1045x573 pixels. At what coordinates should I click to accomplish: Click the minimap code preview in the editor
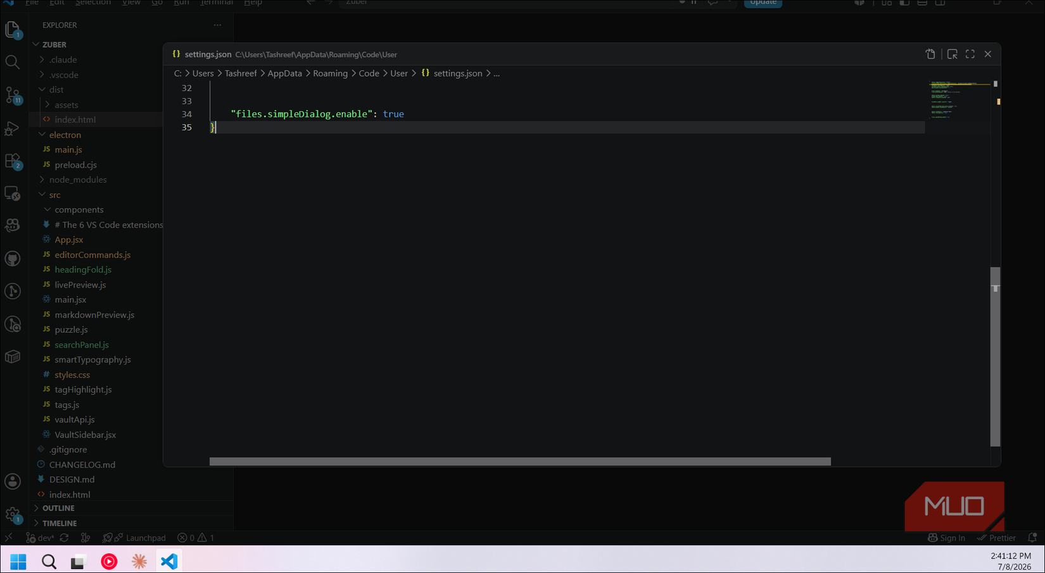[x=958, y=100]
